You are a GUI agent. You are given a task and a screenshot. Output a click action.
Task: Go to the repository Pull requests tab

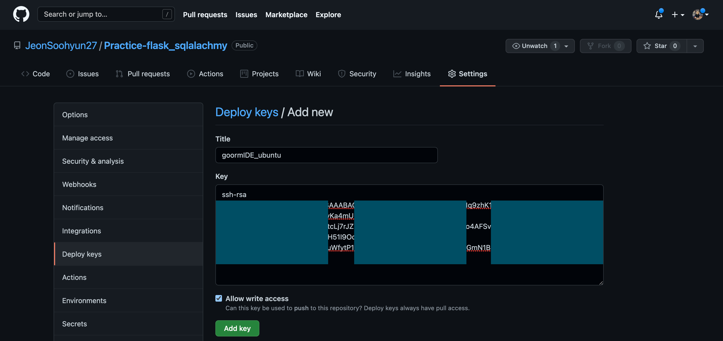click(143, 74)
